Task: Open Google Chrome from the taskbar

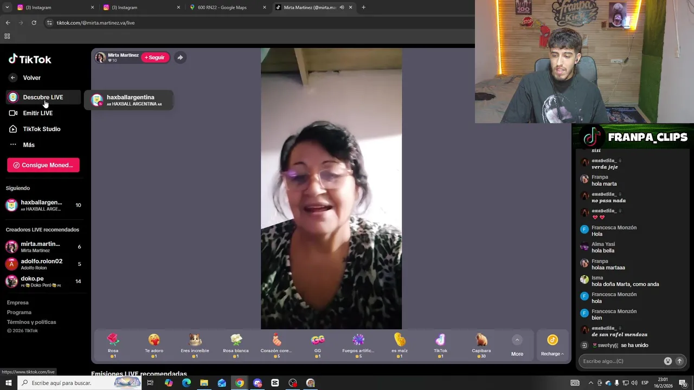Action: tap(240, 383)
